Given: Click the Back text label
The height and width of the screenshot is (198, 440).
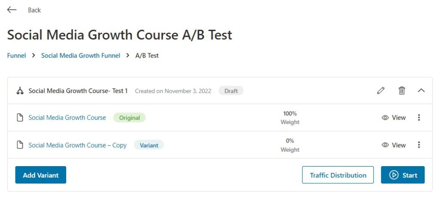Looking at the screenshot, I should [x=34, y=10].
